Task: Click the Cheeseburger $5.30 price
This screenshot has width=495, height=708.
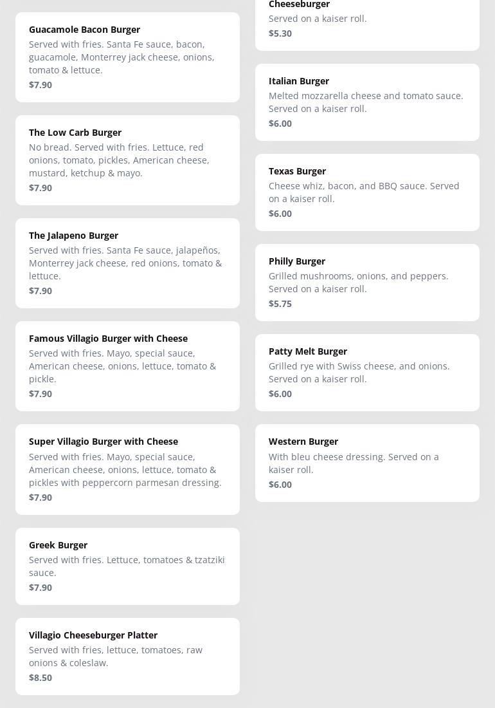Action: 280,33
